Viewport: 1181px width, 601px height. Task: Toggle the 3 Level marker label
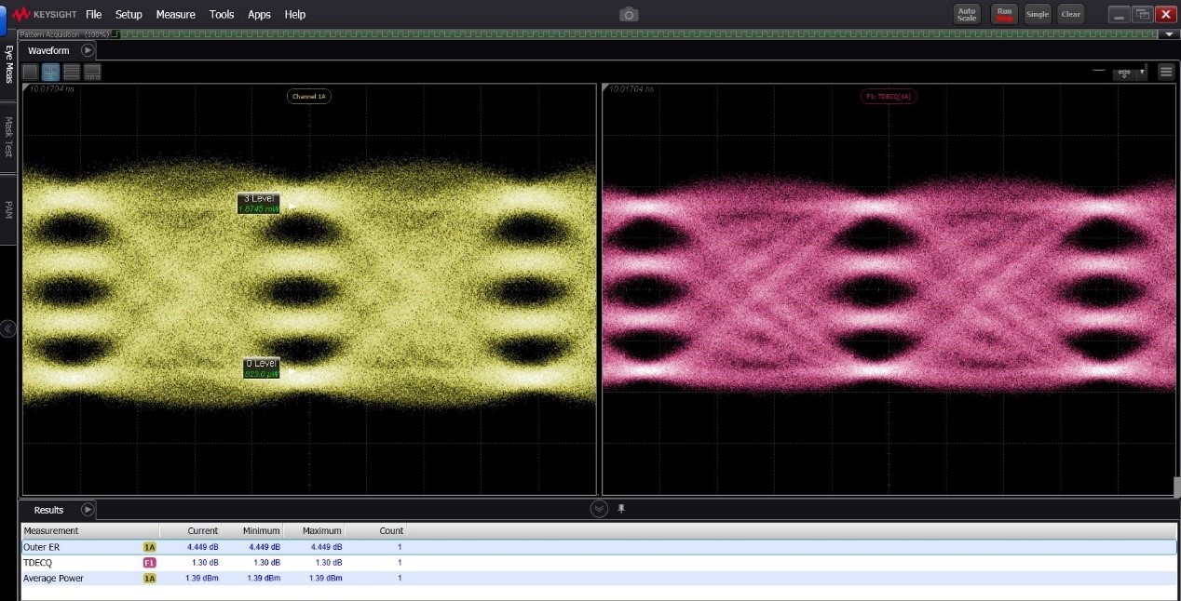[x=259, y=203]
